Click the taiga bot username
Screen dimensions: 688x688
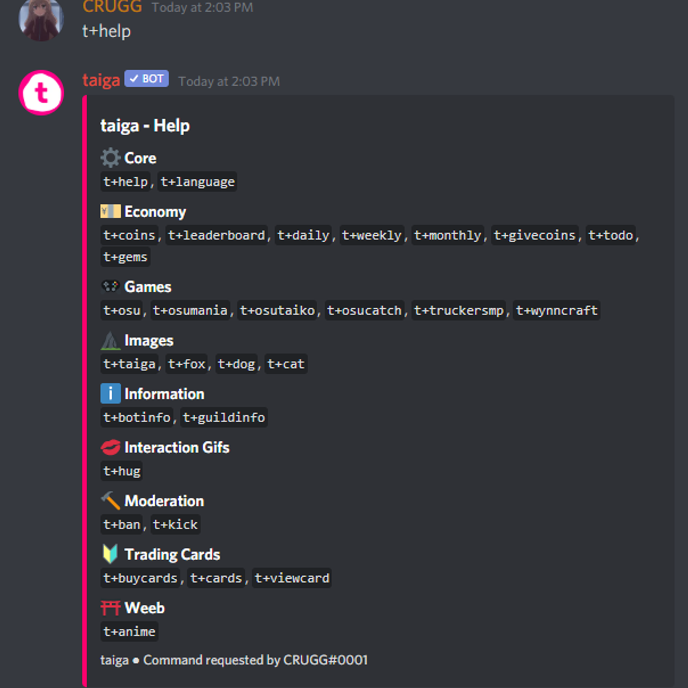[x=101, y=80]
